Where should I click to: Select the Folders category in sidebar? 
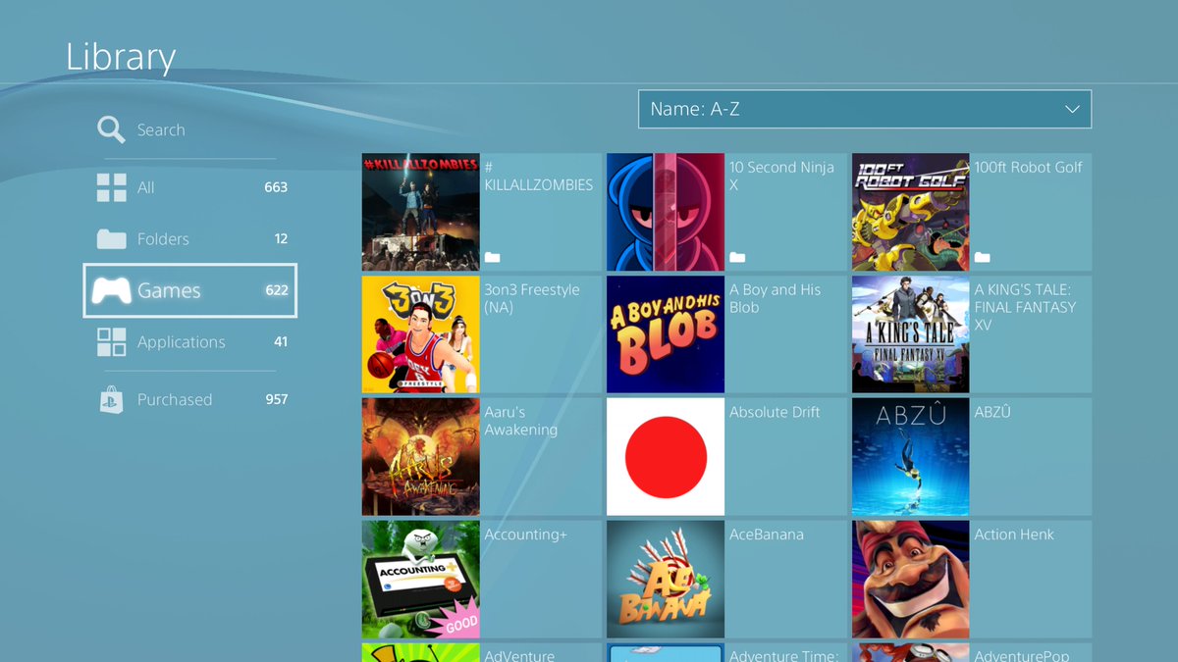pos(190,238)
